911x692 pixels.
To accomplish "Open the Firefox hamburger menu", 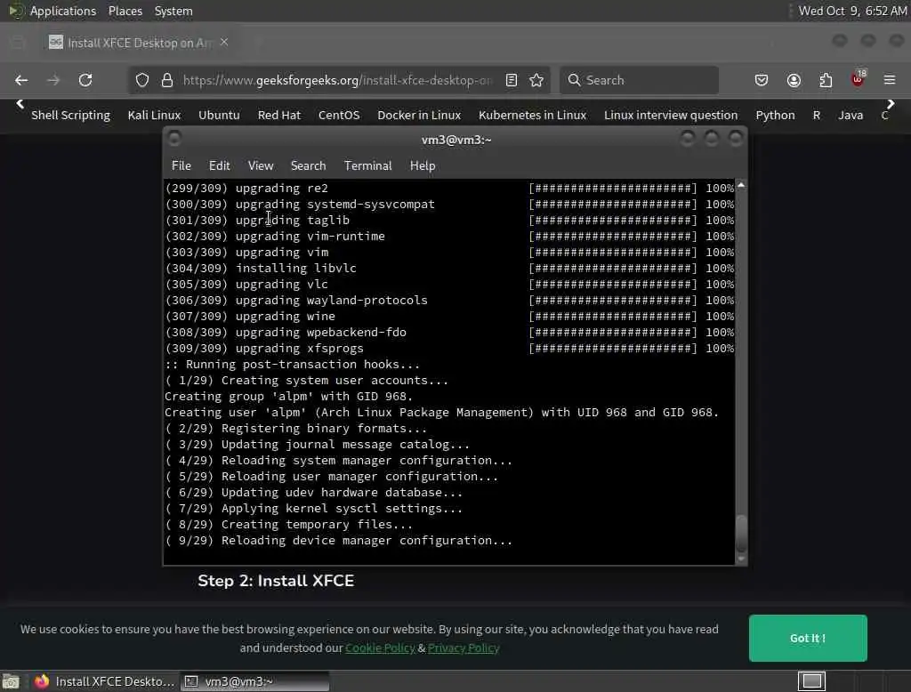I will (x=890, y=80).
